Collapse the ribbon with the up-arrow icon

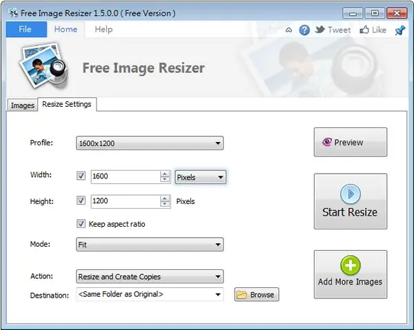pos(288,30)
